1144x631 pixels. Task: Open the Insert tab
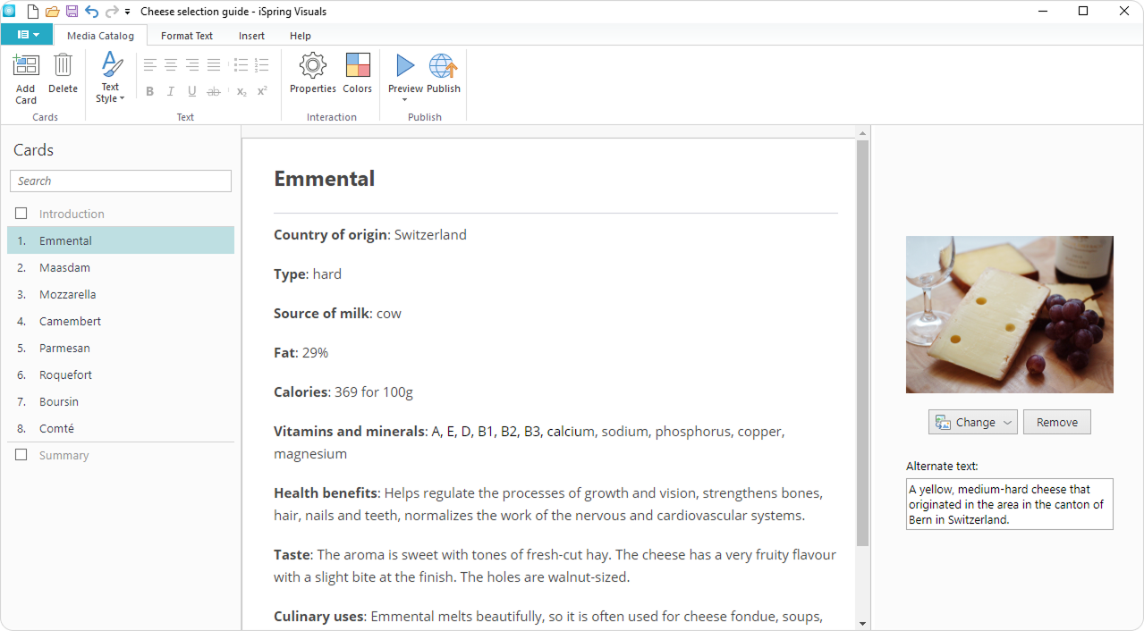(251, 36)
